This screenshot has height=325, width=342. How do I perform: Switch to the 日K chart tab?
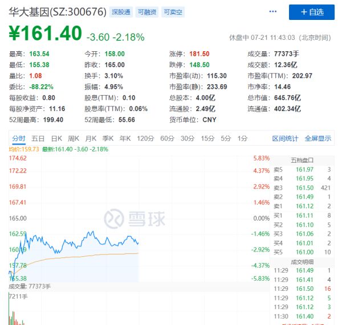pos(56,138)
